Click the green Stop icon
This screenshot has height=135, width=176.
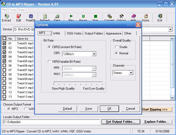(95, 16)
